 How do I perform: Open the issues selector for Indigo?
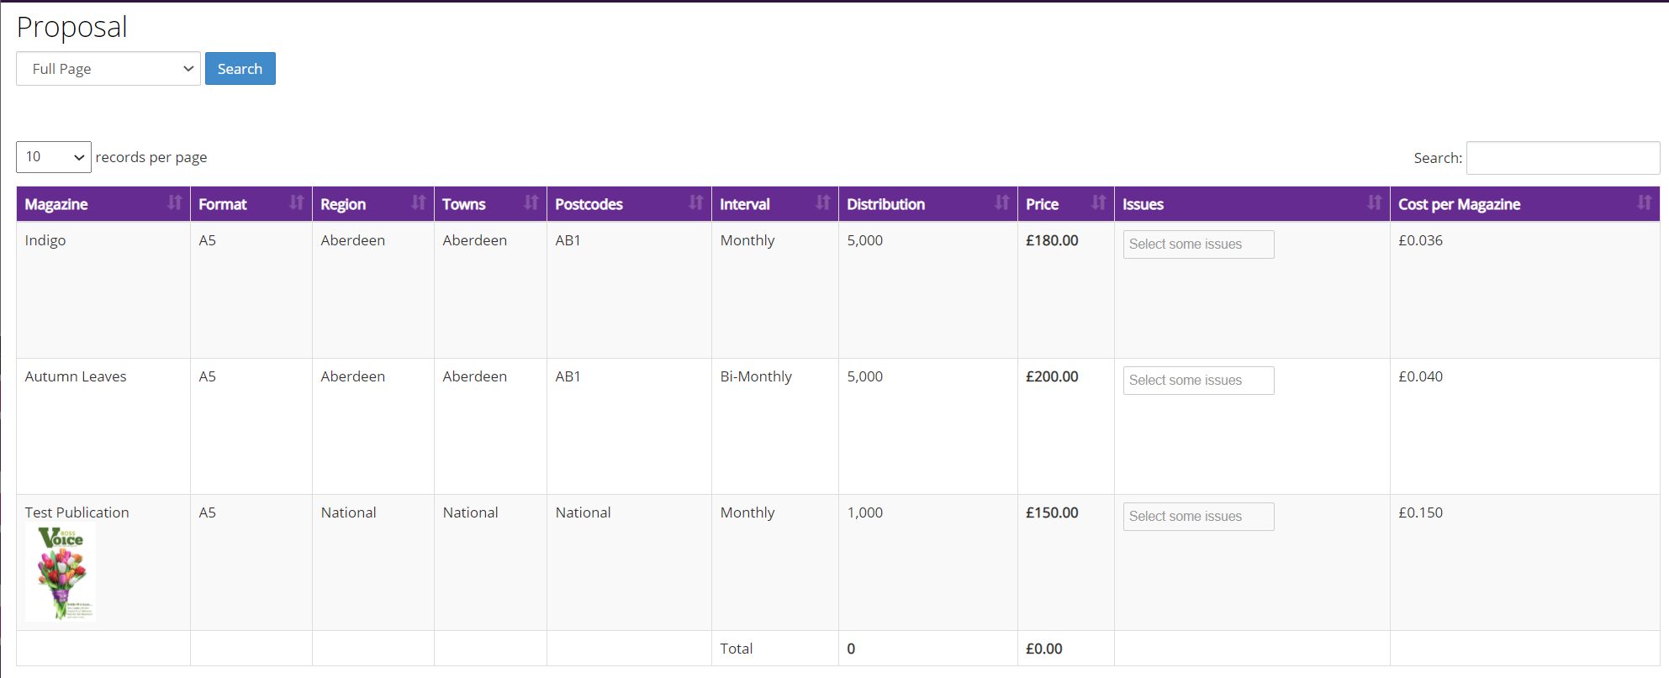pos(1198,244)
